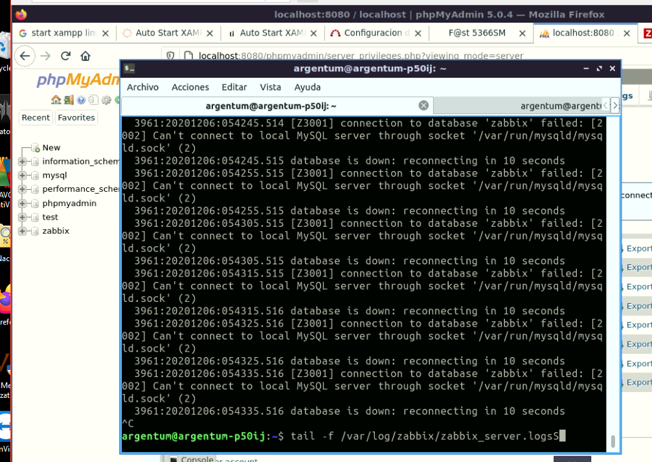This screenshot has height=462, width=652.
Task: Expand the zabbix database node
Action: coord(22,231)
